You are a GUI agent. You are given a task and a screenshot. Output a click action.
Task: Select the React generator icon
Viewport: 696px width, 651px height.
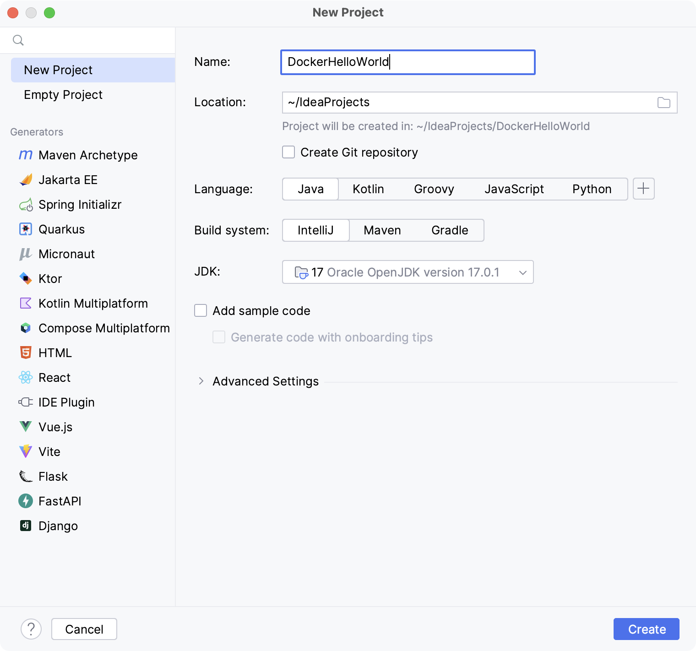tap(26, 377)
